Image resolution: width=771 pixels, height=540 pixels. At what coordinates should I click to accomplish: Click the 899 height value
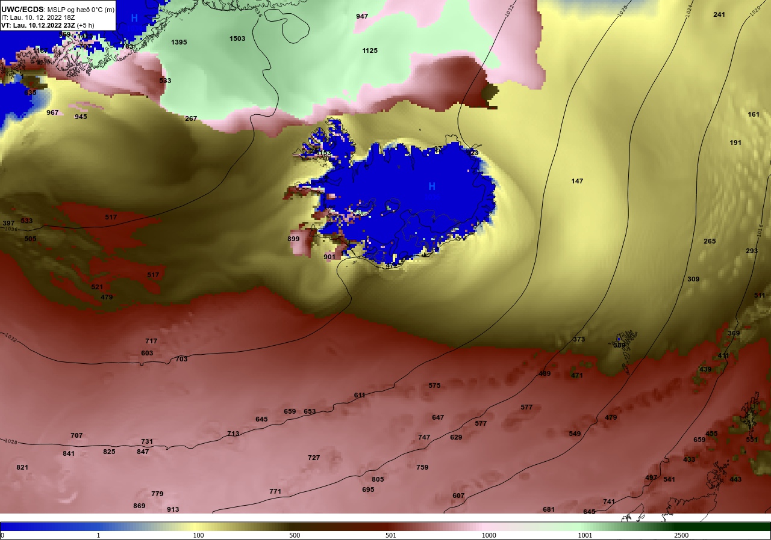tap(293, 239)
